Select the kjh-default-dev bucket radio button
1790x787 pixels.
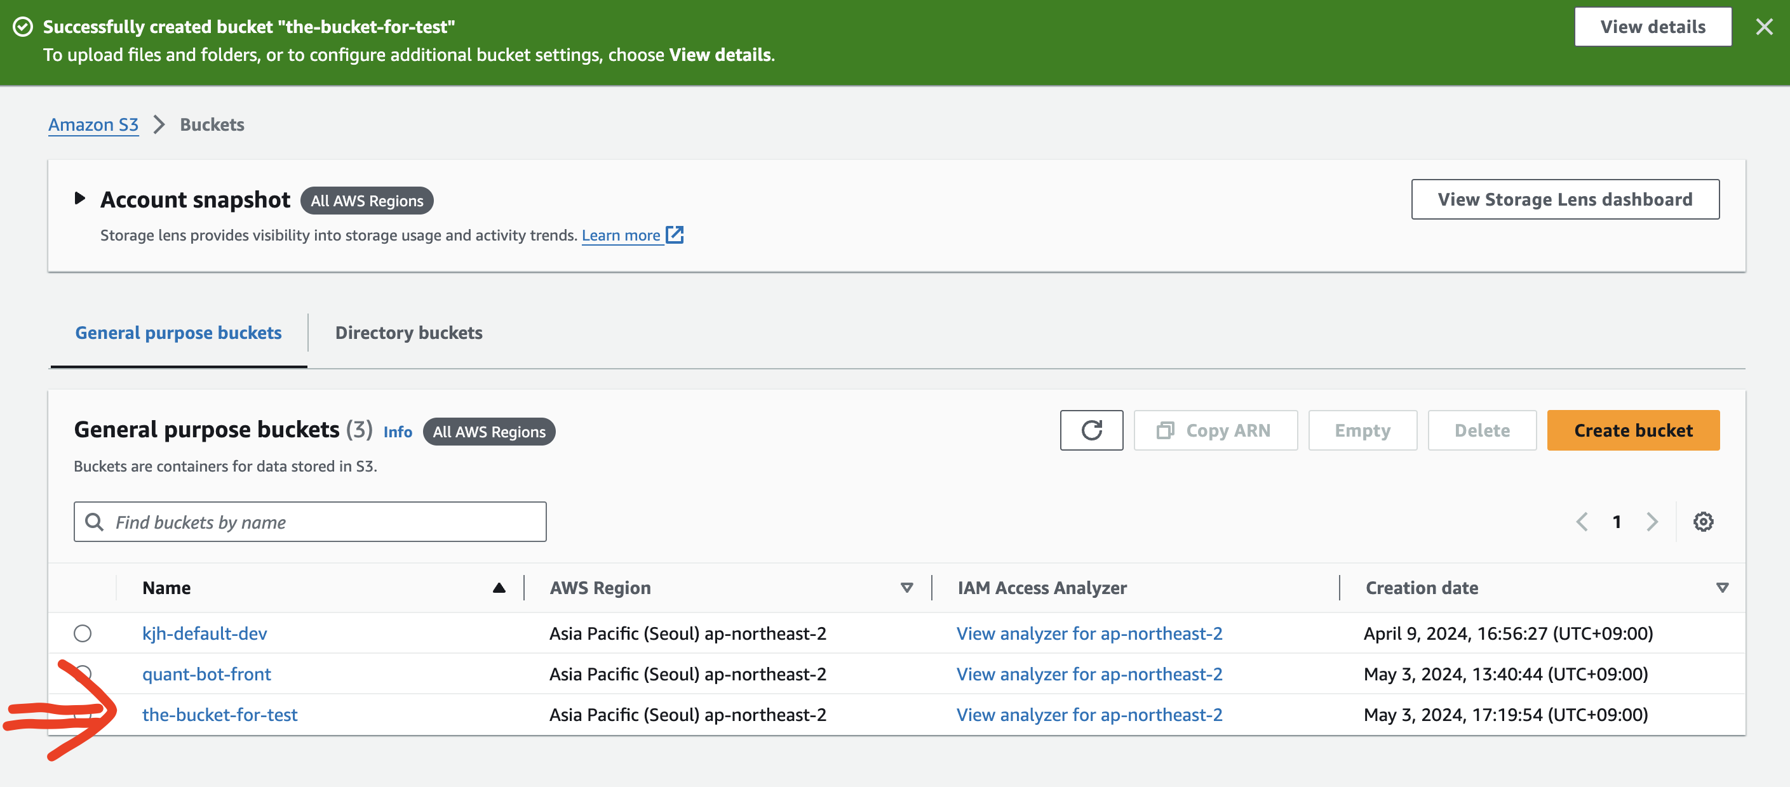[x=83, y=633]
